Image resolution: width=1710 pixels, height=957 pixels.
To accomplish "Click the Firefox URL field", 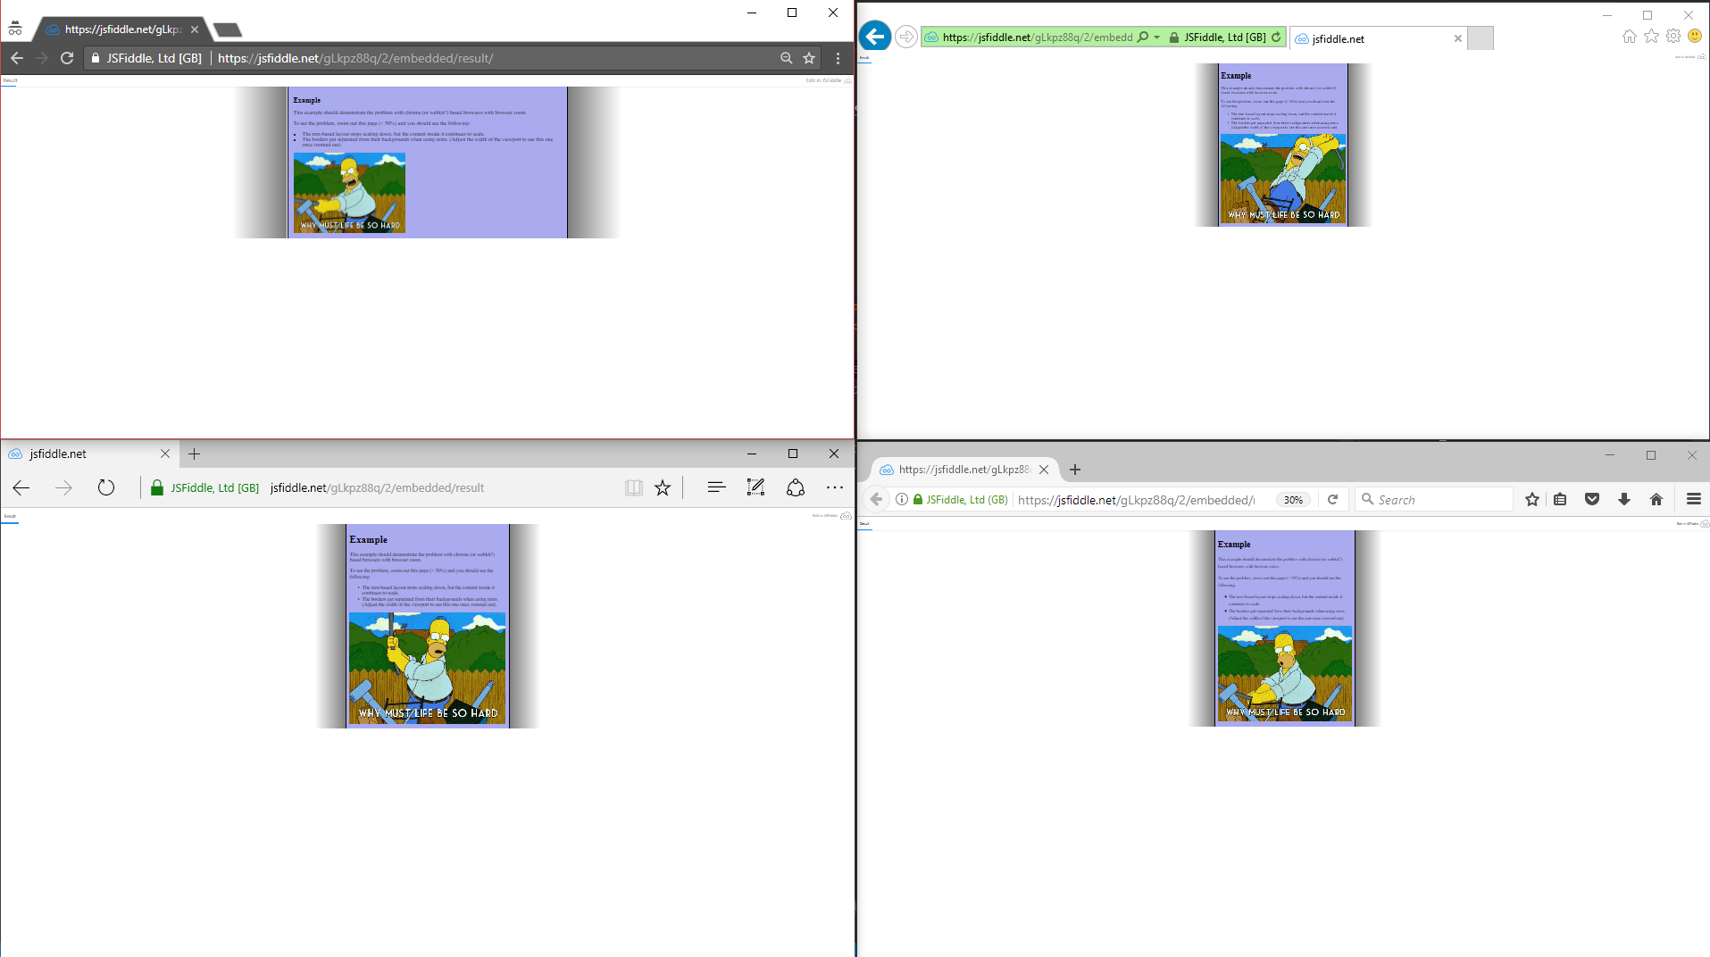I will point(1137,500).
